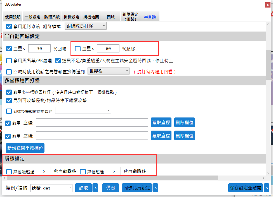Expand the arrow next to 同步此頁設定
The image size is (273, 197).
156,188
